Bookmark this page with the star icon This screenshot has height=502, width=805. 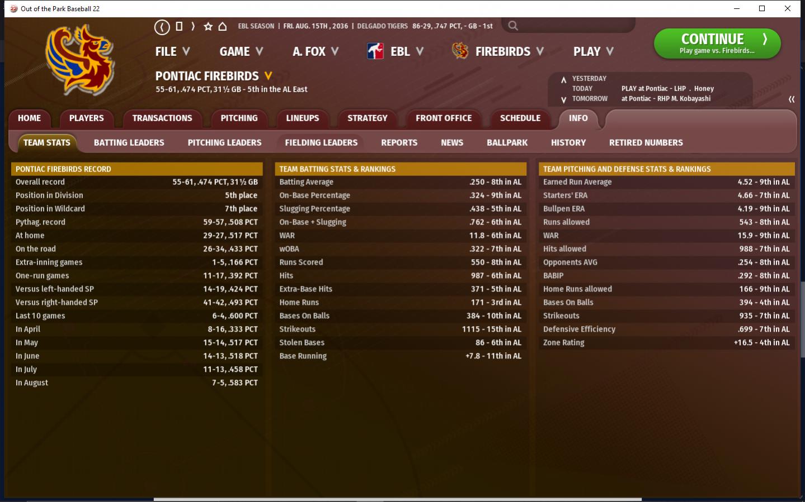point(208,26)
